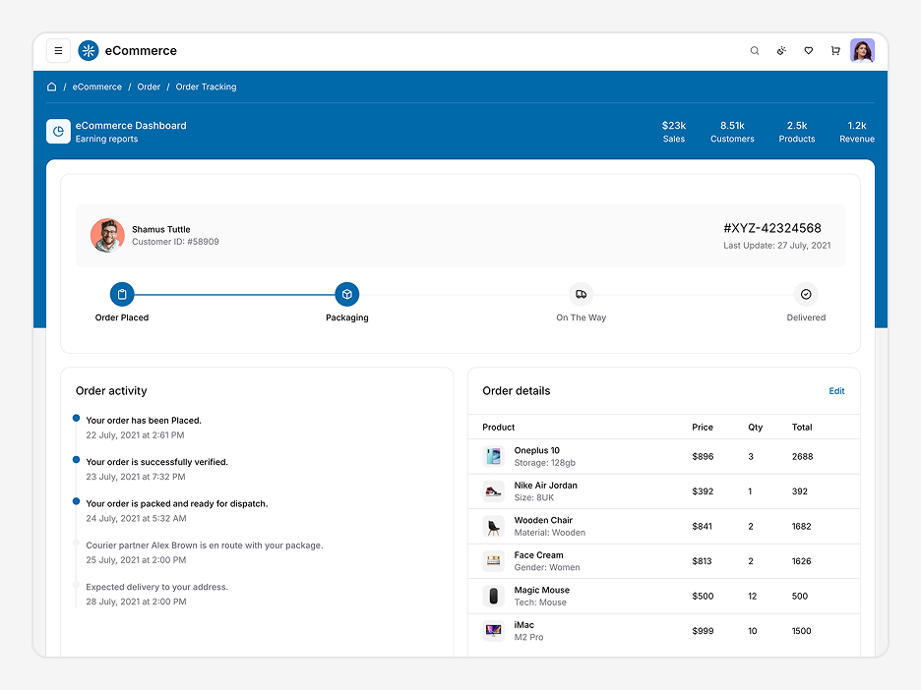The height and width of the screenshot is (690, 921).
Task: Click the $23k Sales stat
Action: [x=674, y=132]
